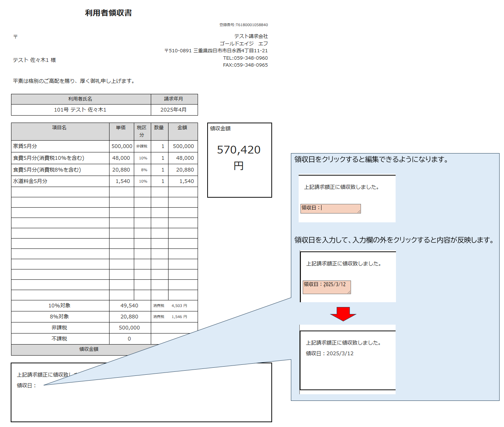504x427 pixels.
Task: Click the red downward arrow icon
Action: tap(343, 314)
